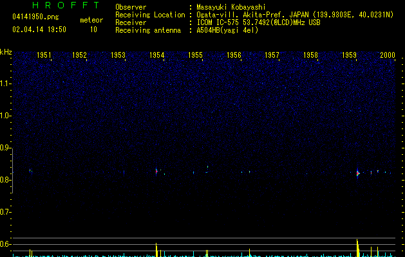Click the A504HB(yagi 4el) antenna text
Screen dimensions: 405x257
tap(227, 30)
